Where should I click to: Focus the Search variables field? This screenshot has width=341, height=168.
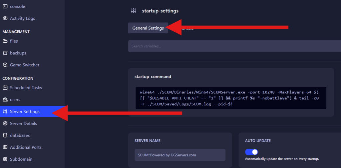233,46
